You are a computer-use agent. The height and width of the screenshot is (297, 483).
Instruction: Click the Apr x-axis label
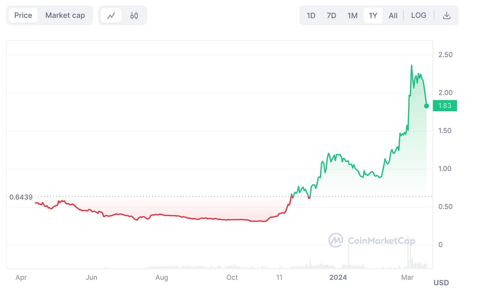tap(21, 277)
